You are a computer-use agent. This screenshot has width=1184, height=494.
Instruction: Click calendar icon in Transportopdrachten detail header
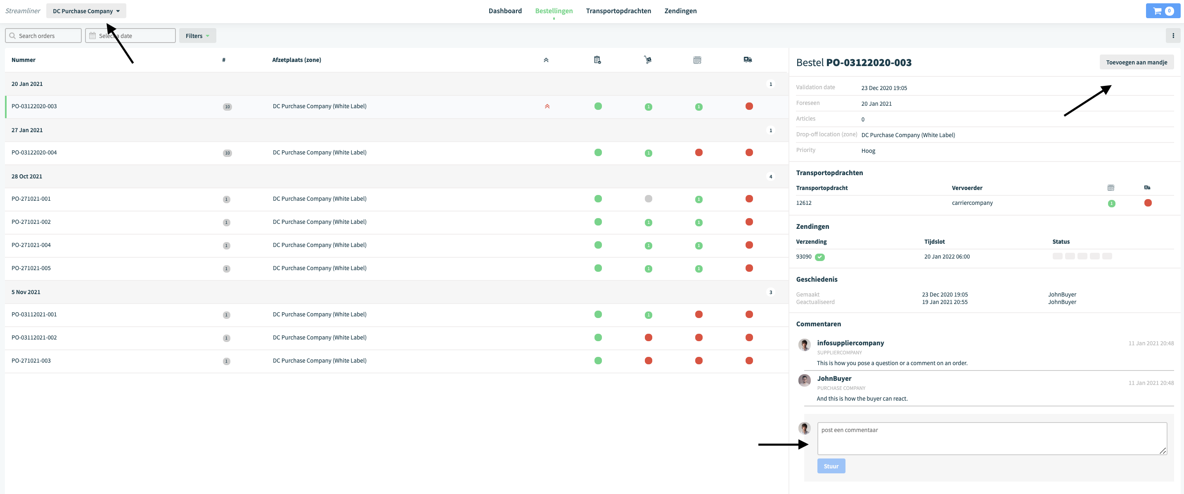(1111, 188)
